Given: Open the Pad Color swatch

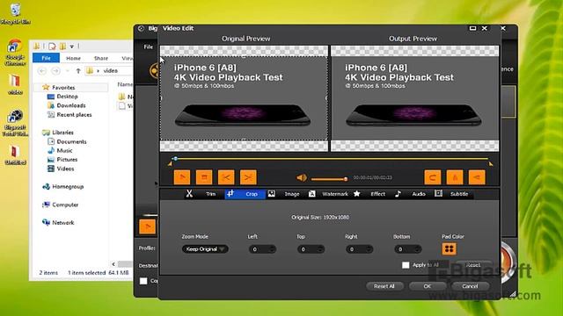Looking at the screenshot, I should click(449, 248).
